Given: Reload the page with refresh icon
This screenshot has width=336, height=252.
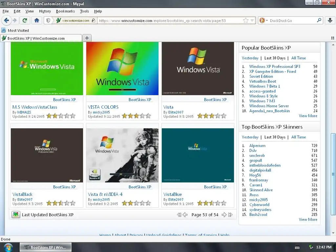Looking at the screenshot, I should tap(25, 20).
